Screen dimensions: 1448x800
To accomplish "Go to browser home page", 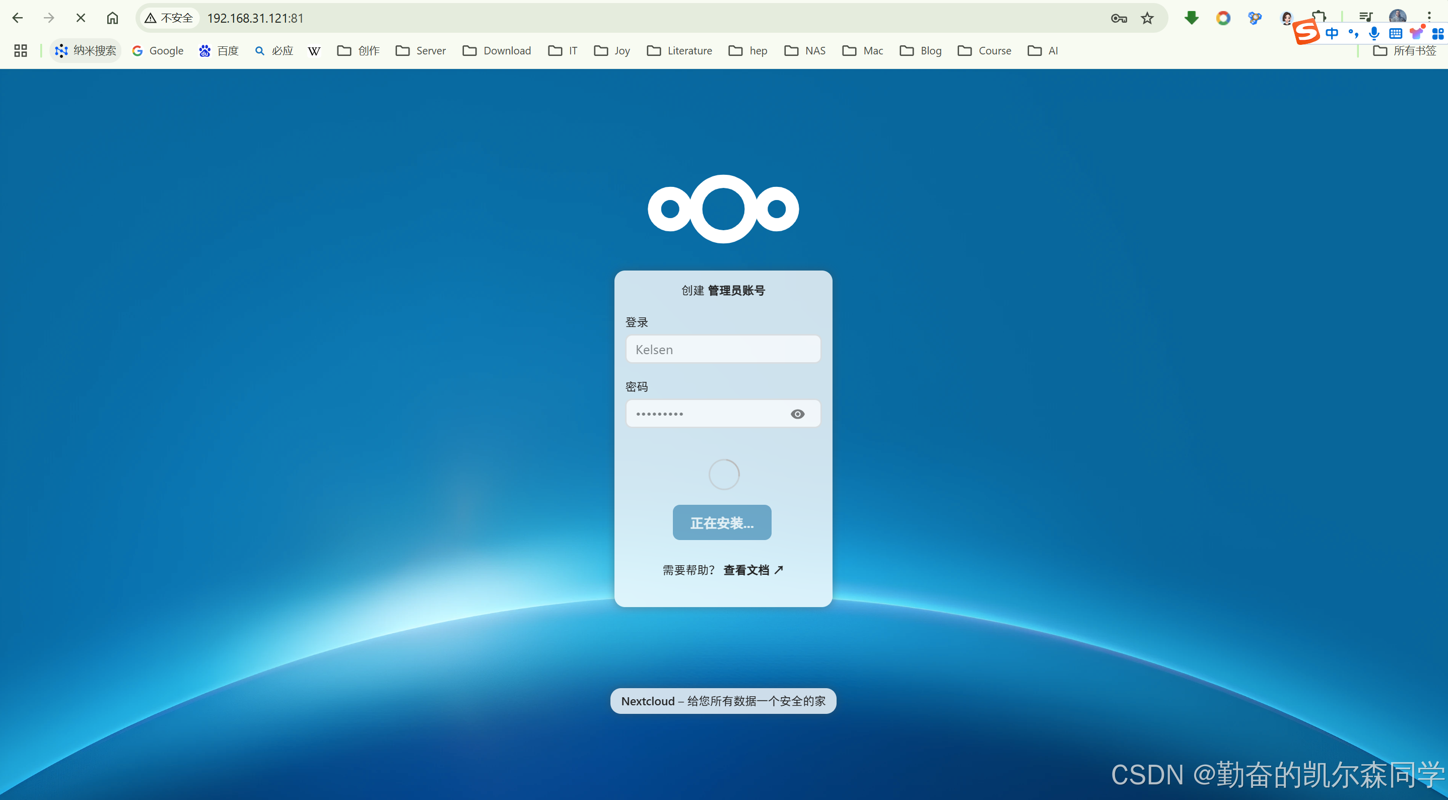I will [x=112, y=18].
